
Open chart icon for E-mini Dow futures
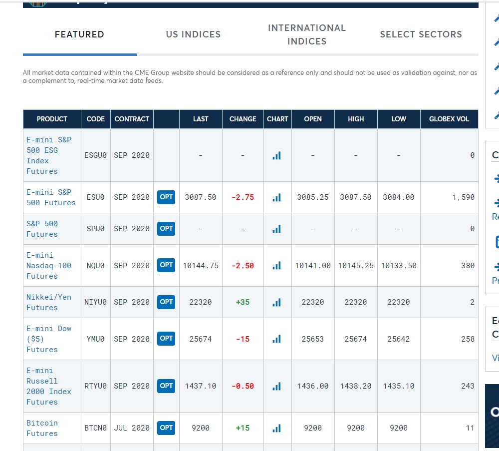(276, 339)
